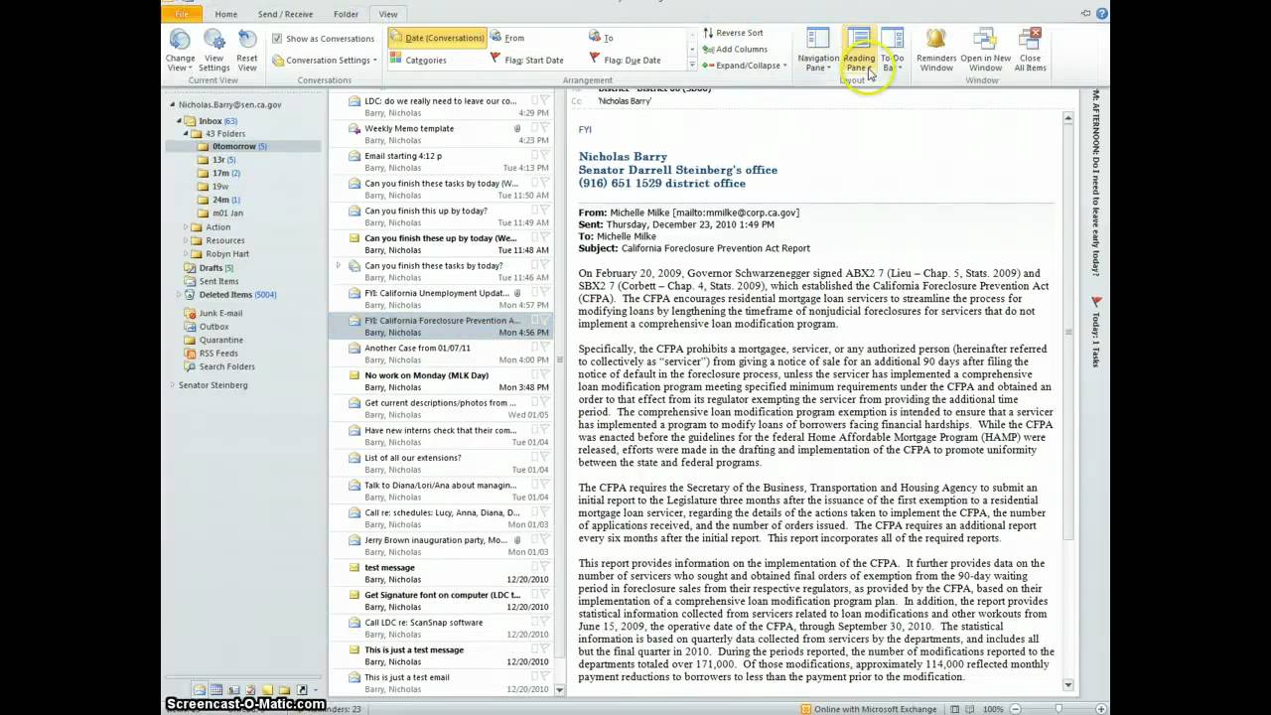The image size is (1271, 715).
Task: Open View Settings
Action: pos(213,50)
